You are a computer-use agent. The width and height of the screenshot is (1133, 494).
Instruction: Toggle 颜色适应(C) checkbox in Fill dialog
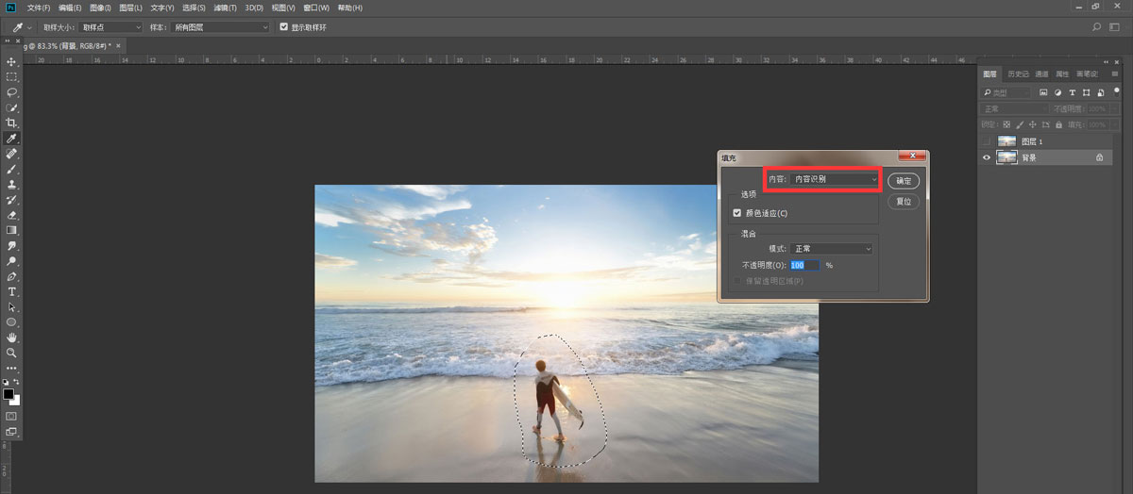tap(737, 213)
